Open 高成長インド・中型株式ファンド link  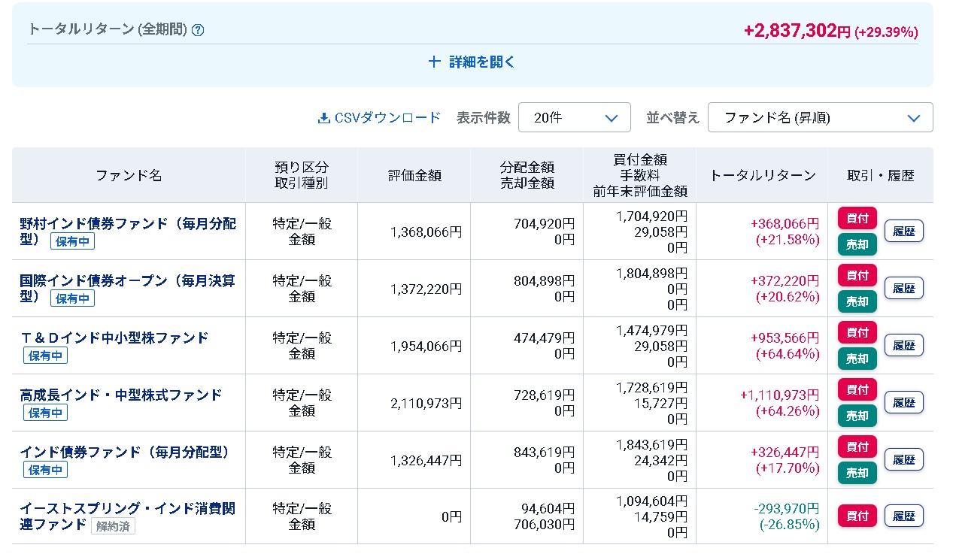(120, 395)
